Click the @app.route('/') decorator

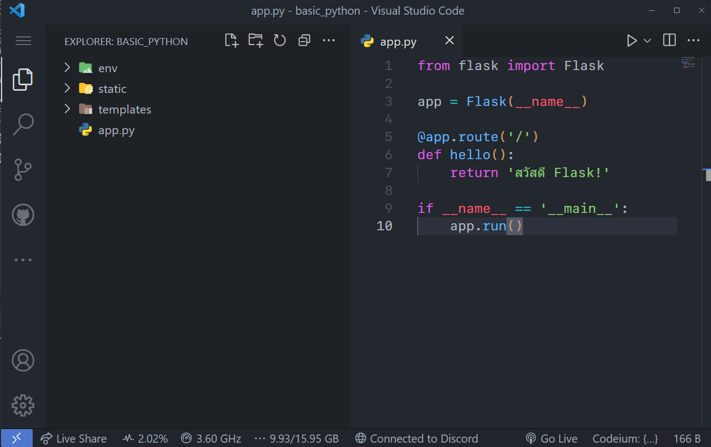coord(478,137)
